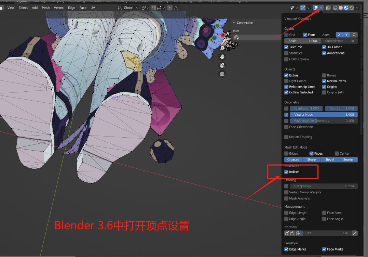
Task: Open the Global transform orientation dropdown
Action: [128, 8]
